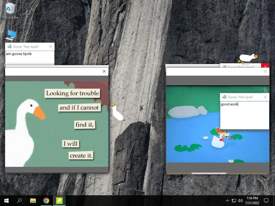
Task: Click the 'good work' notepad text field
Action: point(244,115)
